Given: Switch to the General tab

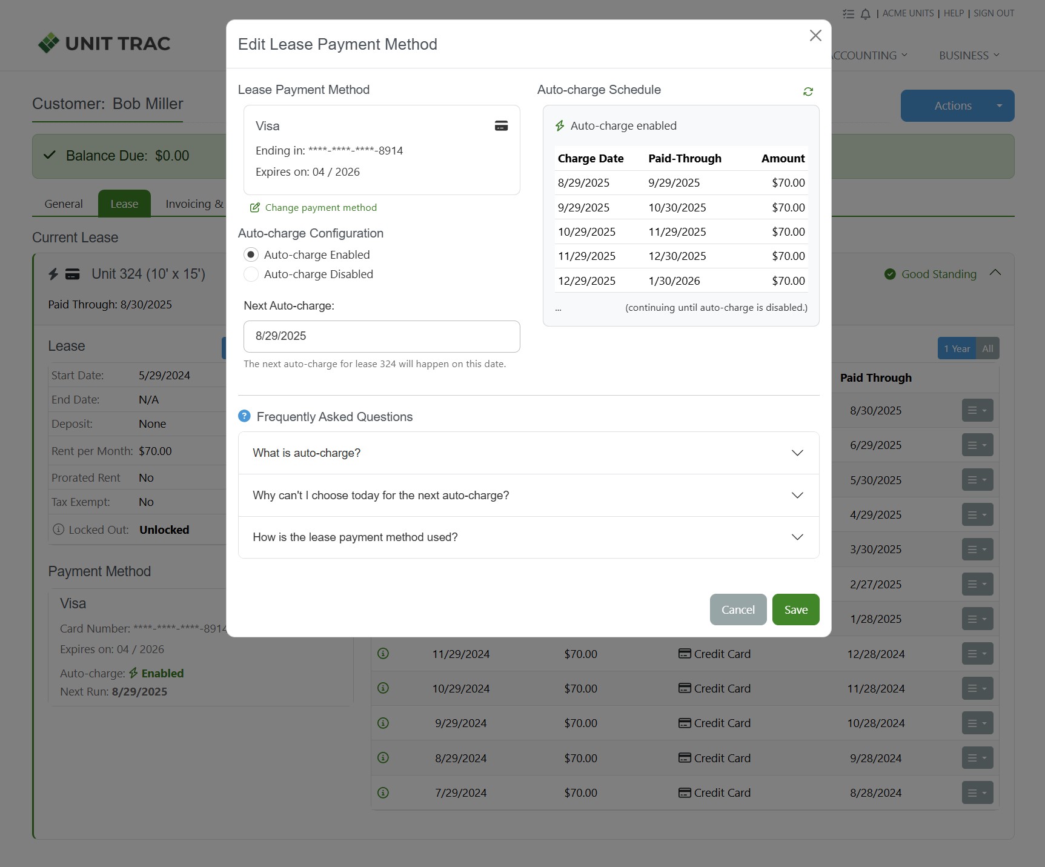Looking at the screenshot, I should click(62, 204).
